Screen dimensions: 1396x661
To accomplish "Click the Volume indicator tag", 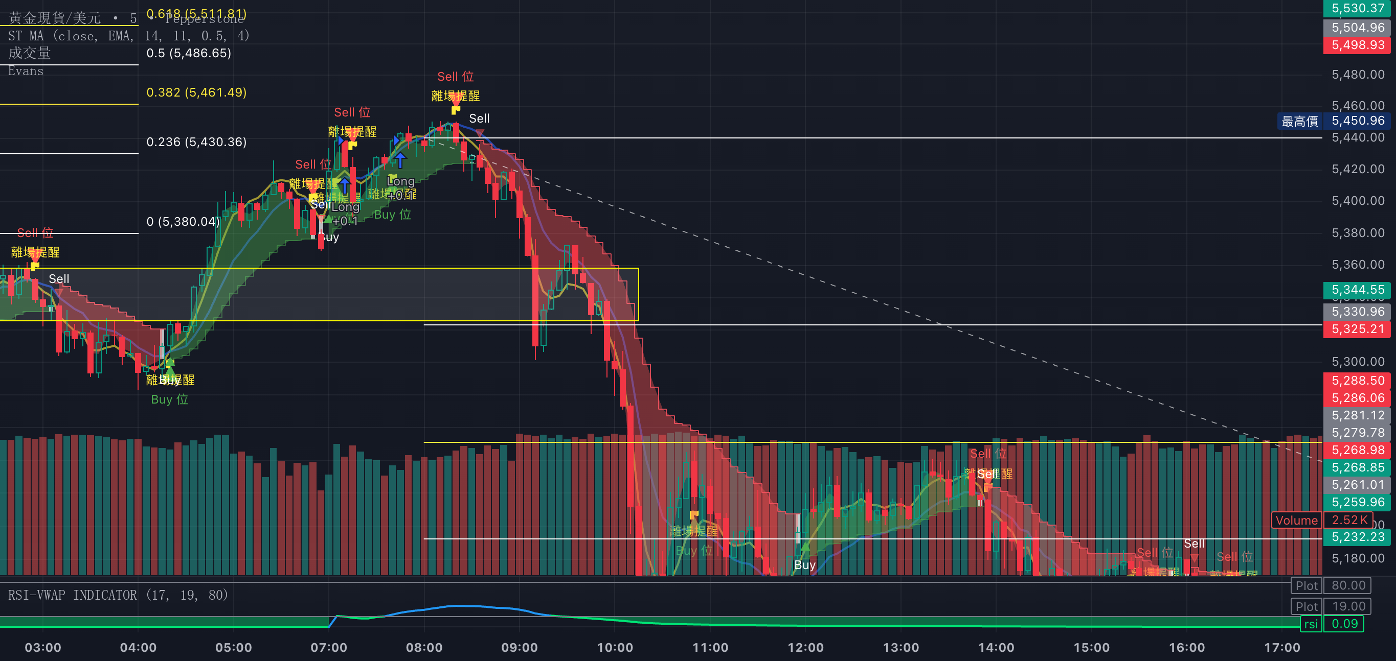I will pyautogui.click(x=1296, y=520).
